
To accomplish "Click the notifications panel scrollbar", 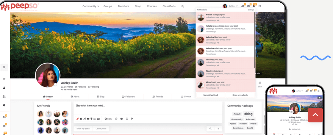I will (x=255, y=40).
